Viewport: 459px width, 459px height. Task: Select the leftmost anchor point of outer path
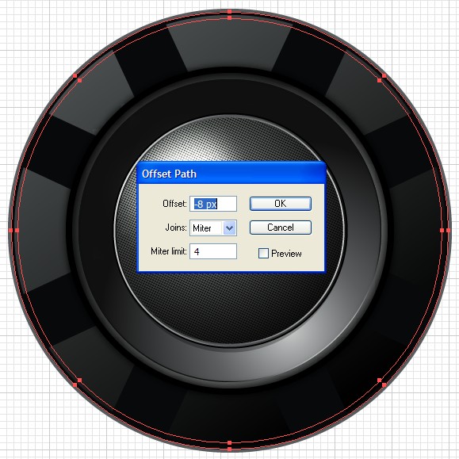[10, 231]
